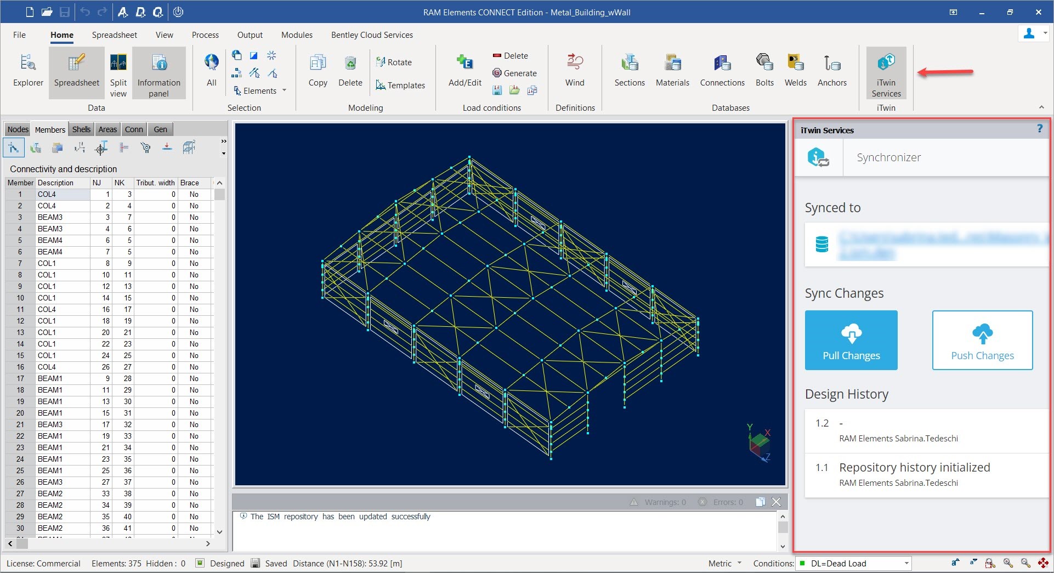Open the Explorer panel

[28, 71]
